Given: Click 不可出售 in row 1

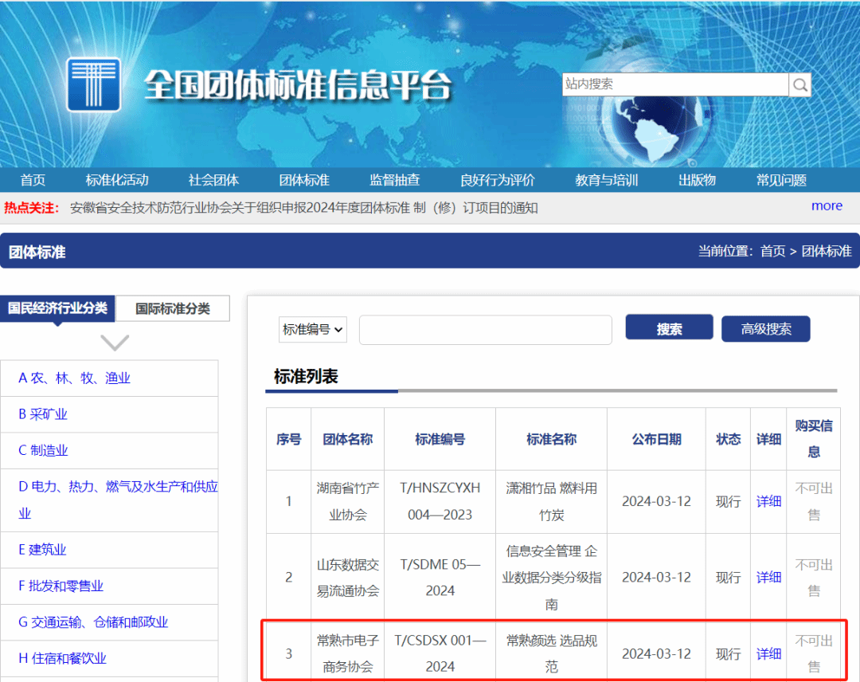Looking at the screenshot, I should [814, 501].
